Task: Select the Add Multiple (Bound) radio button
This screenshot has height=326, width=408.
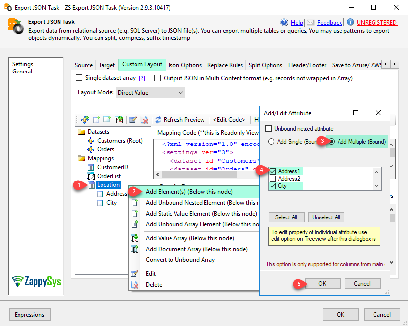Action: point(331,142)
